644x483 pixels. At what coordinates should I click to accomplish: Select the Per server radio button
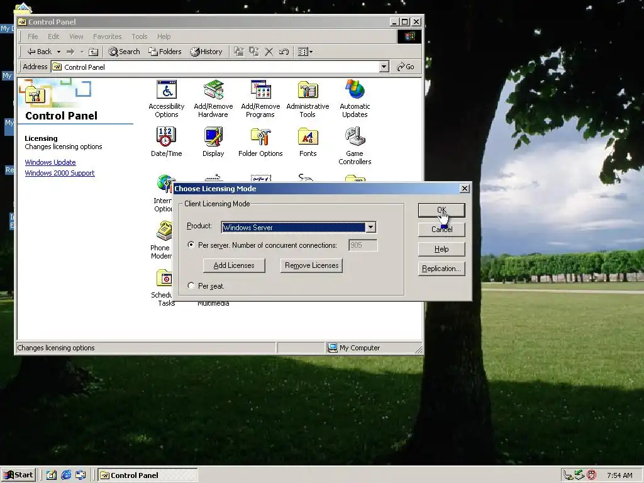[191, 245]
